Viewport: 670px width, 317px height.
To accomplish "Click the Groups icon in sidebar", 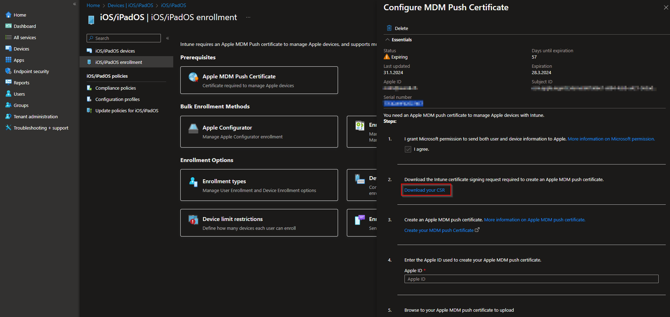I will pos(8,105).
